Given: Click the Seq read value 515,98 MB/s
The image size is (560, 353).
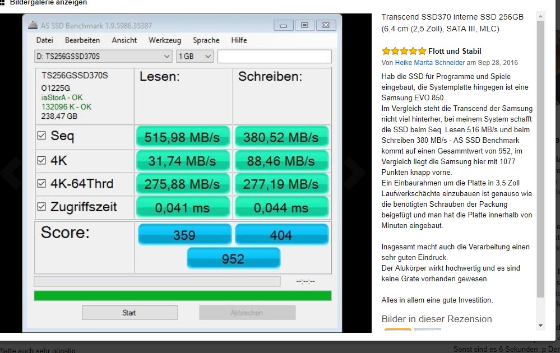Looking at the screenshot, I should click(x=182, y=137).
